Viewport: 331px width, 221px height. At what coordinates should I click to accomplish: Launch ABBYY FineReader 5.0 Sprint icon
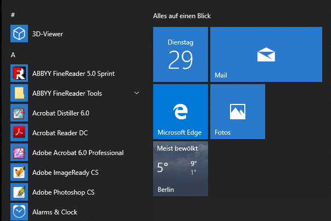click(19, 73)
